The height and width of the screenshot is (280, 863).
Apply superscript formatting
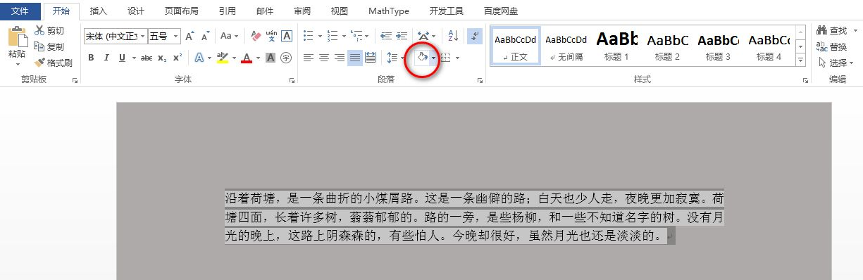click(178, 58)
